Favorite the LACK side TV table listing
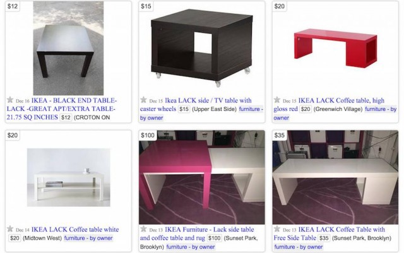 [x=143, y=100]
